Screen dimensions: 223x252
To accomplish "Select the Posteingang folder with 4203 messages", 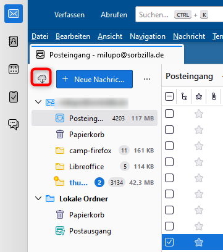I will coord(95,118).
